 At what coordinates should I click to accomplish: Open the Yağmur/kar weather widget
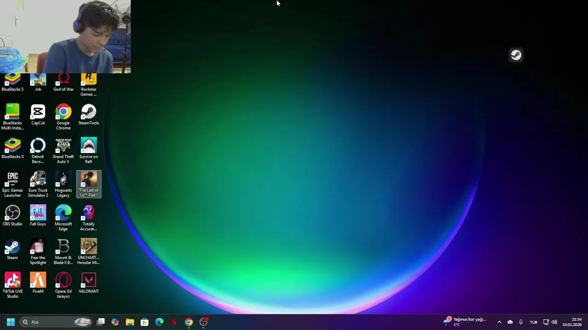(x=465, y=322)
